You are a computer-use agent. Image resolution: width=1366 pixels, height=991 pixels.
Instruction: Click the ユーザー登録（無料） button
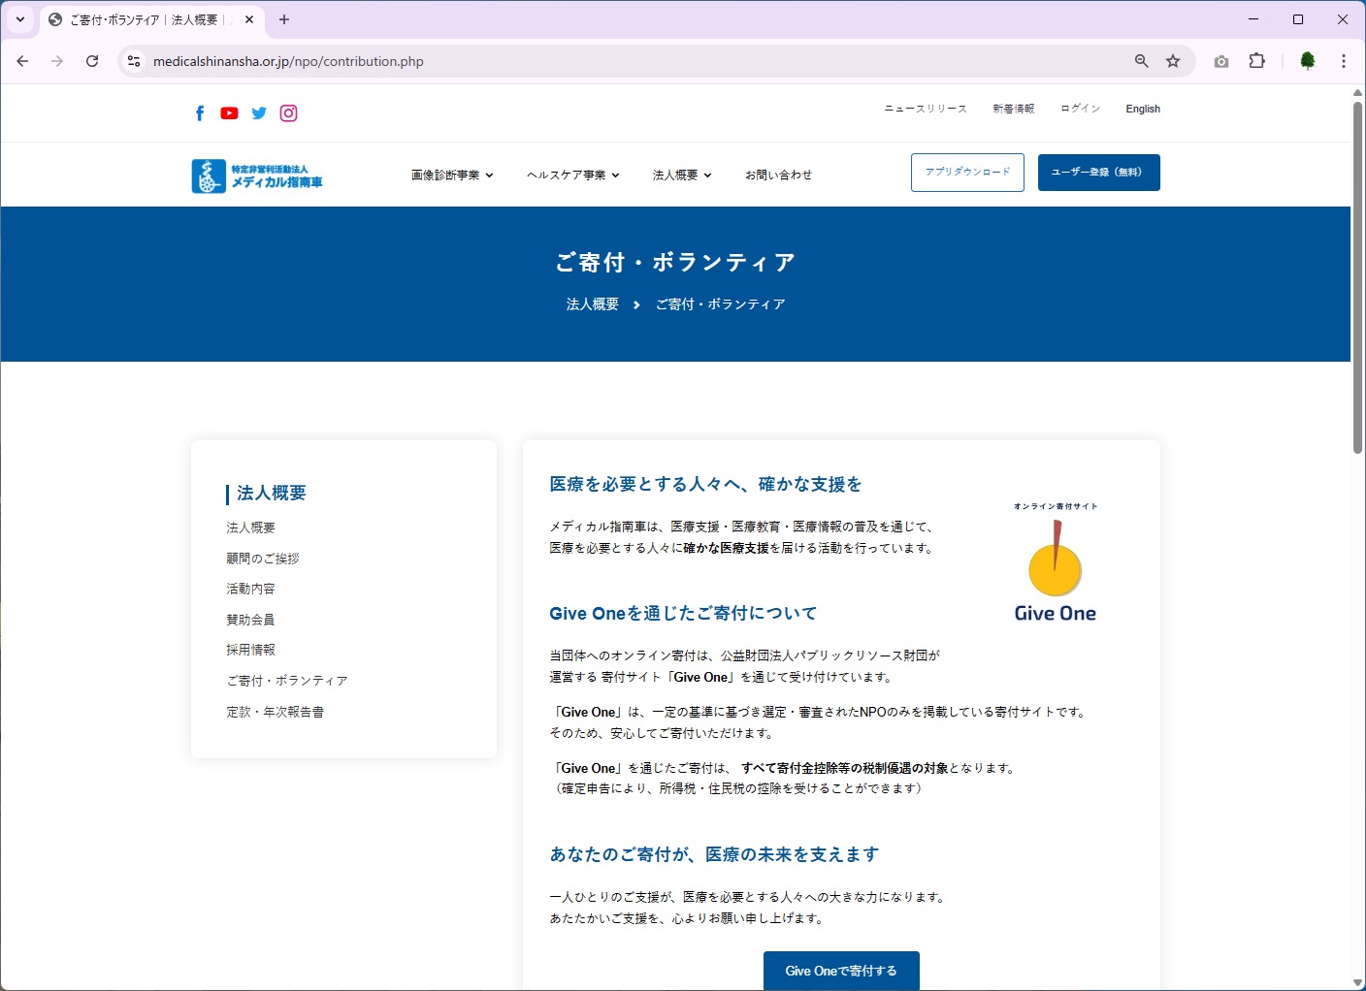click(x=1098, y=173)
